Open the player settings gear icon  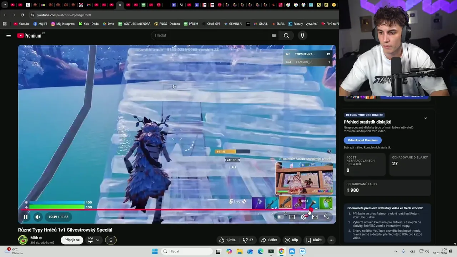303,217
